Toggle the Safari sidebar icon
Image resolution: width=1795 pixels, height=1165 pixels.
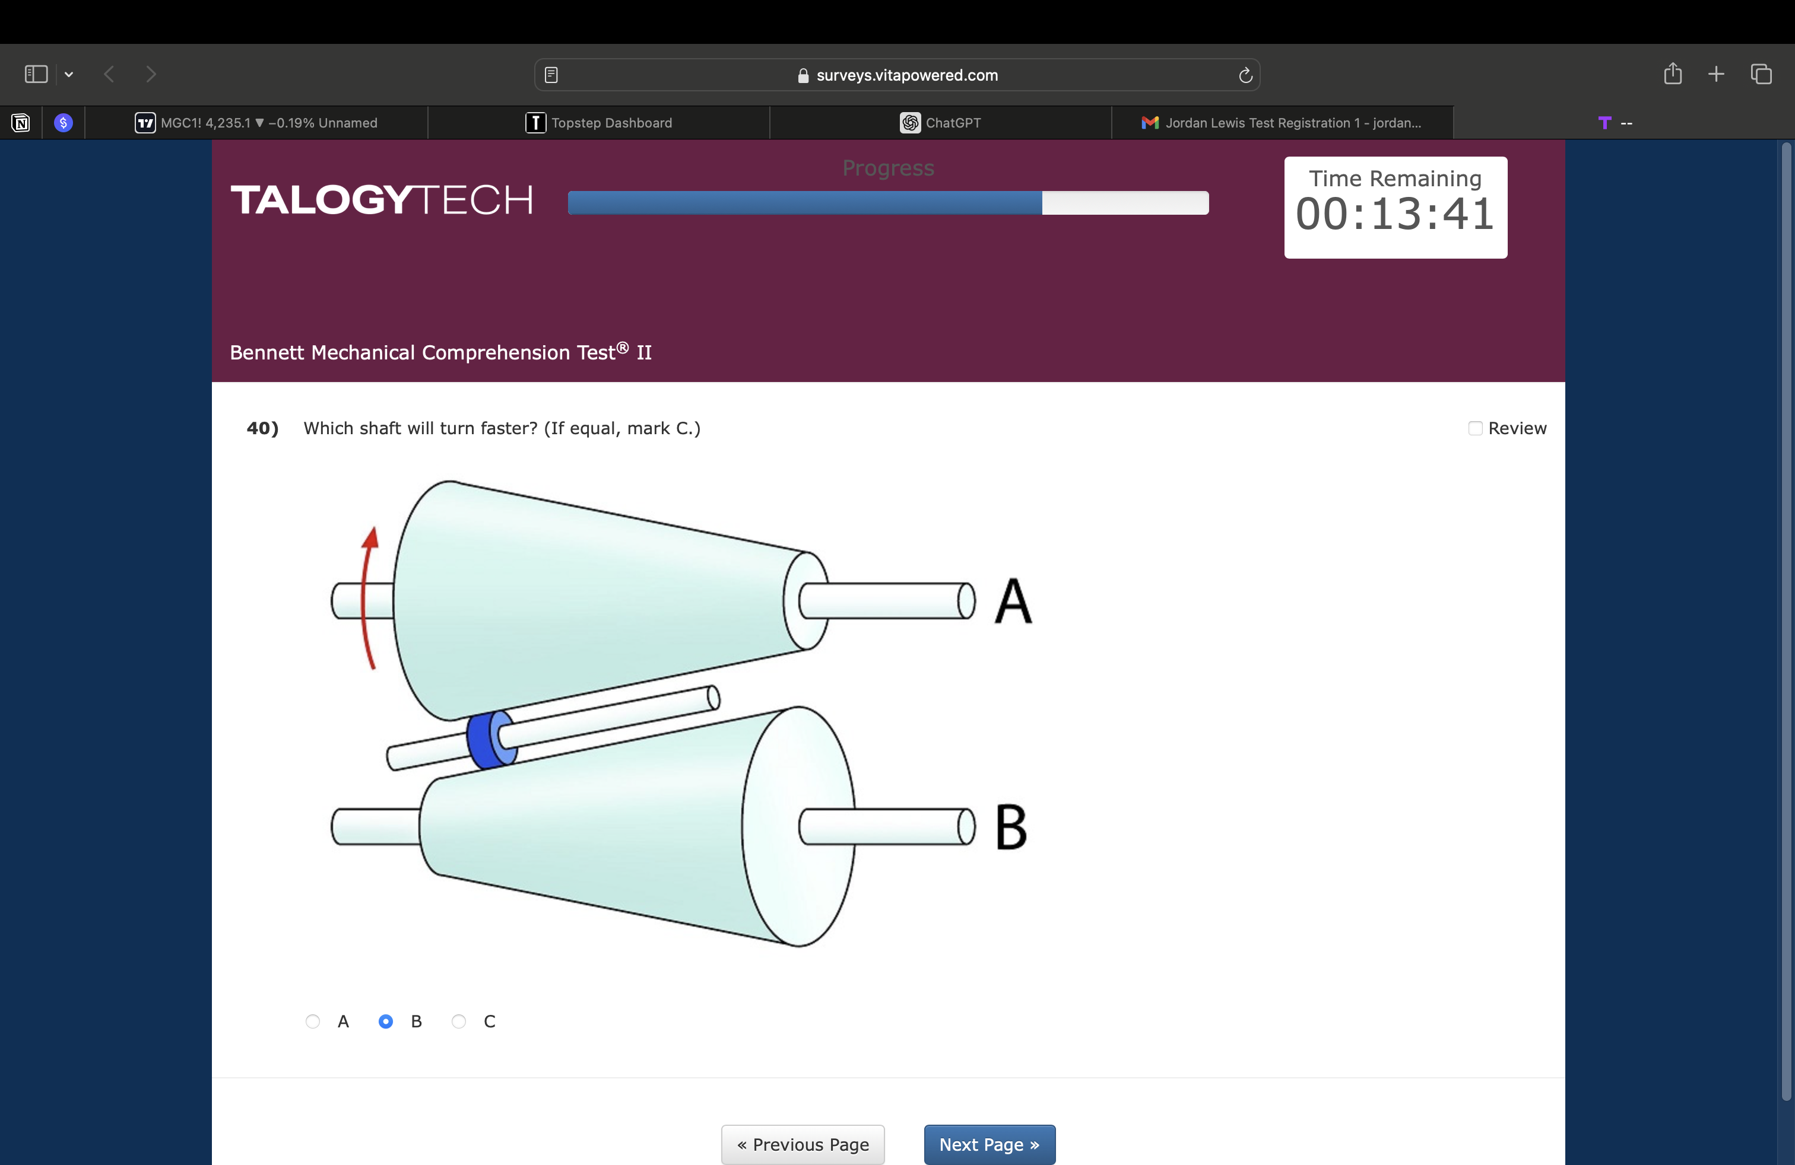[x=36, y=74]
